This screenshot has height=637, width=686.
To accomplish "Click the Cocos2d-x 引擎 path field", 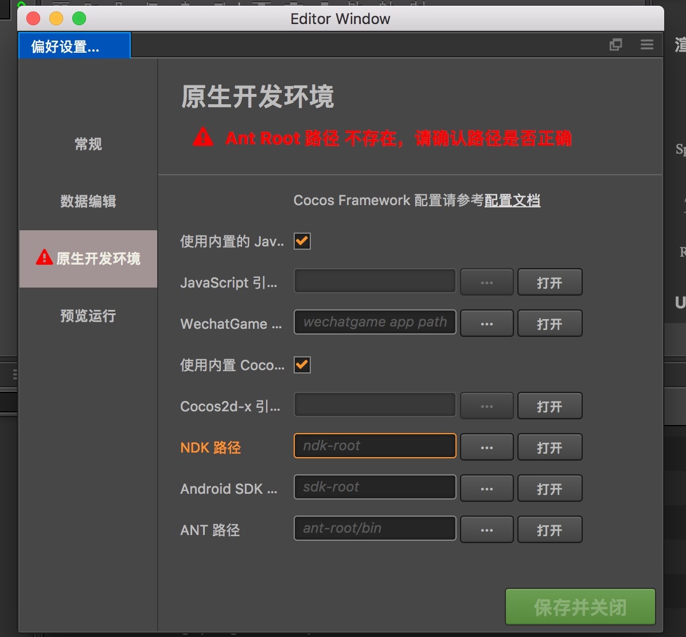I will coord(375,404).
